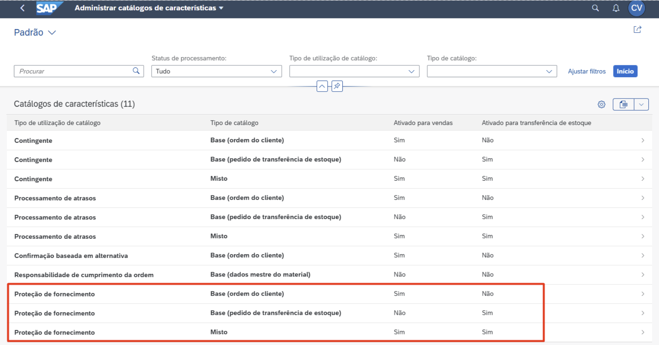Screen dimensions: 659x345
Task: Go back using the header arrow
Action: (23, 8)
